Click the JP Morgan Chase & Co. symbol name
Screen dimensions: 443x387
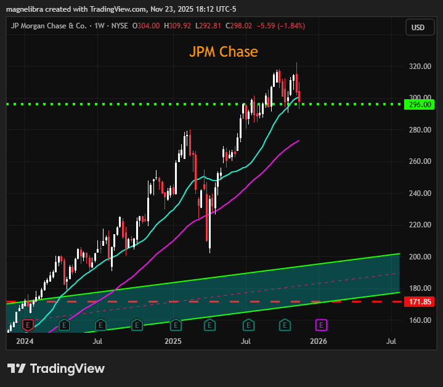[x=49, y=26]
